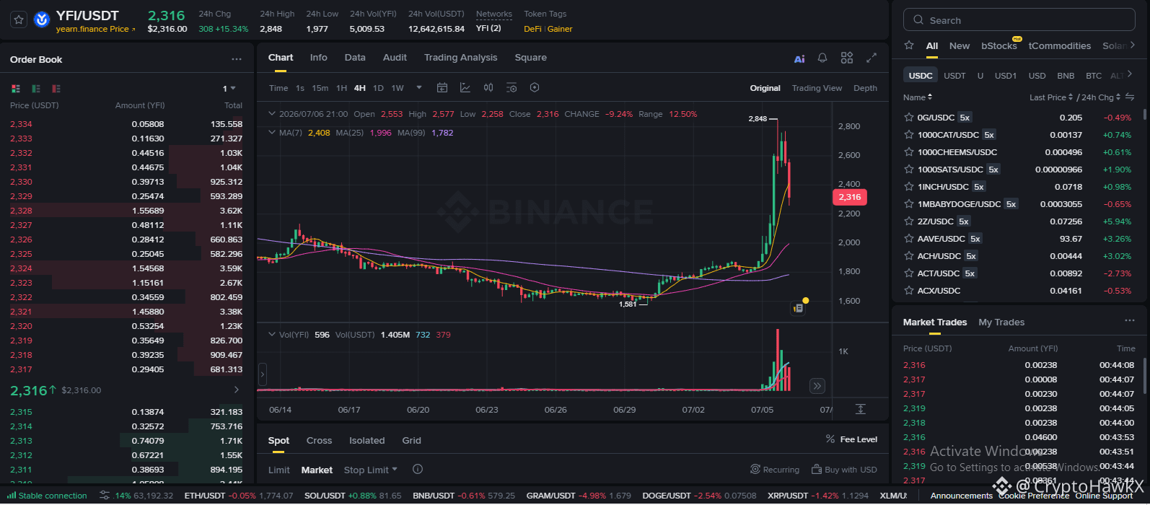Screen dimensions: 1150x505
Task: Click Buy with USD
Action: [844, 470]
